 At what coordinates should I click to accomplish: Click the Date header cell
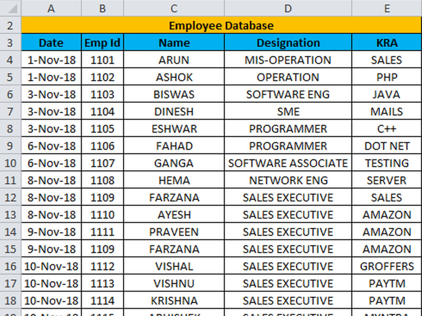pyautogui.click(x=51, y=43)
